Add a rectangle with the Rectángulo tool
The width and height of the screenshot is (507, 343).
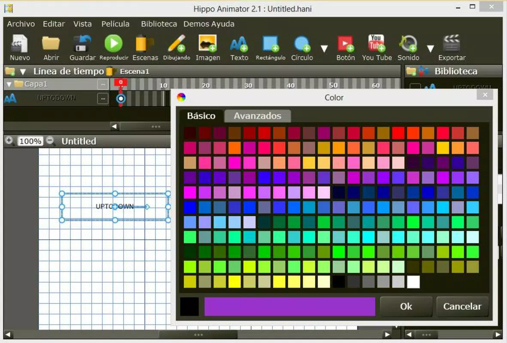(270, 47)
